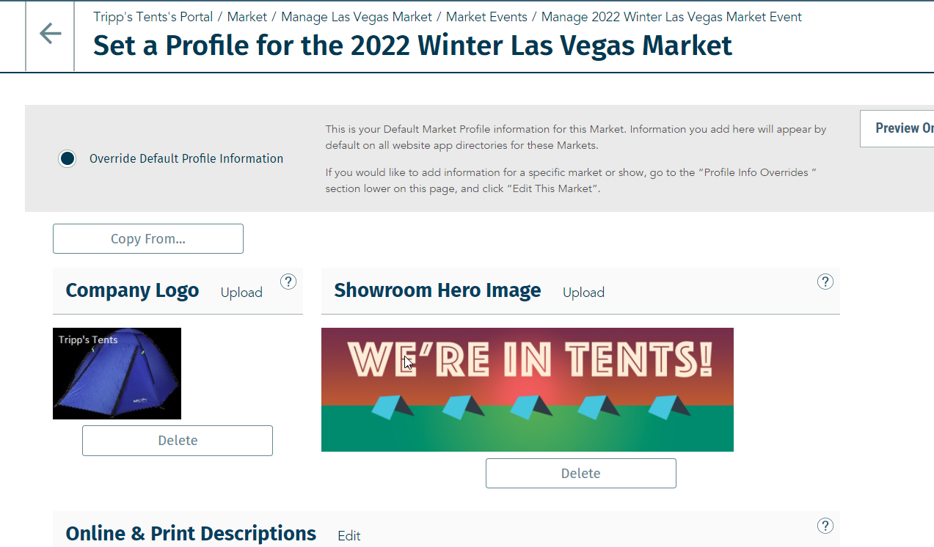Open help icon for Showroom Hero Image
Viewport: 934px width, 547px height.
coord(825,282)
